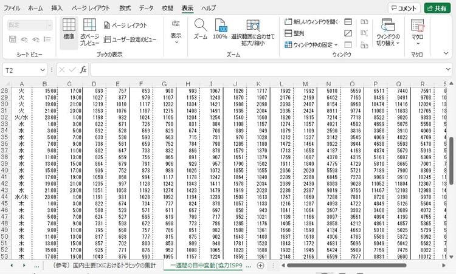Click the 共有 share button
Image resolution: width=456 pixels, height=274 pixels.
tap(437, 8)
